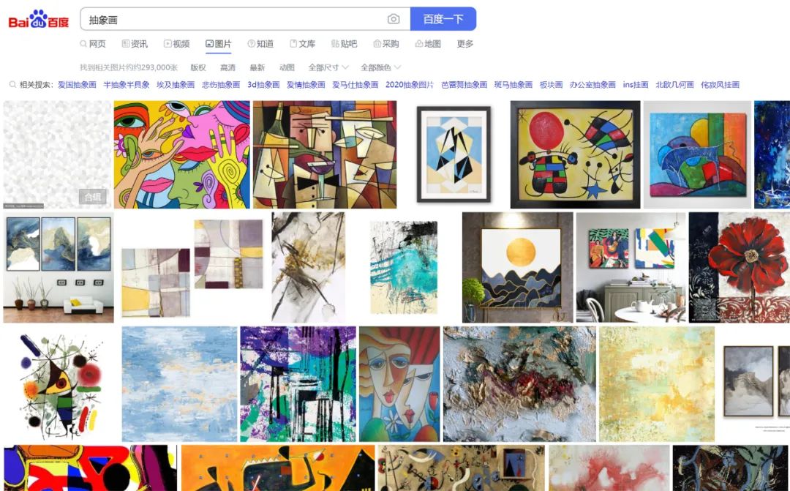
Task: Filter results by 高清 HD
Action: coord(227,67)
